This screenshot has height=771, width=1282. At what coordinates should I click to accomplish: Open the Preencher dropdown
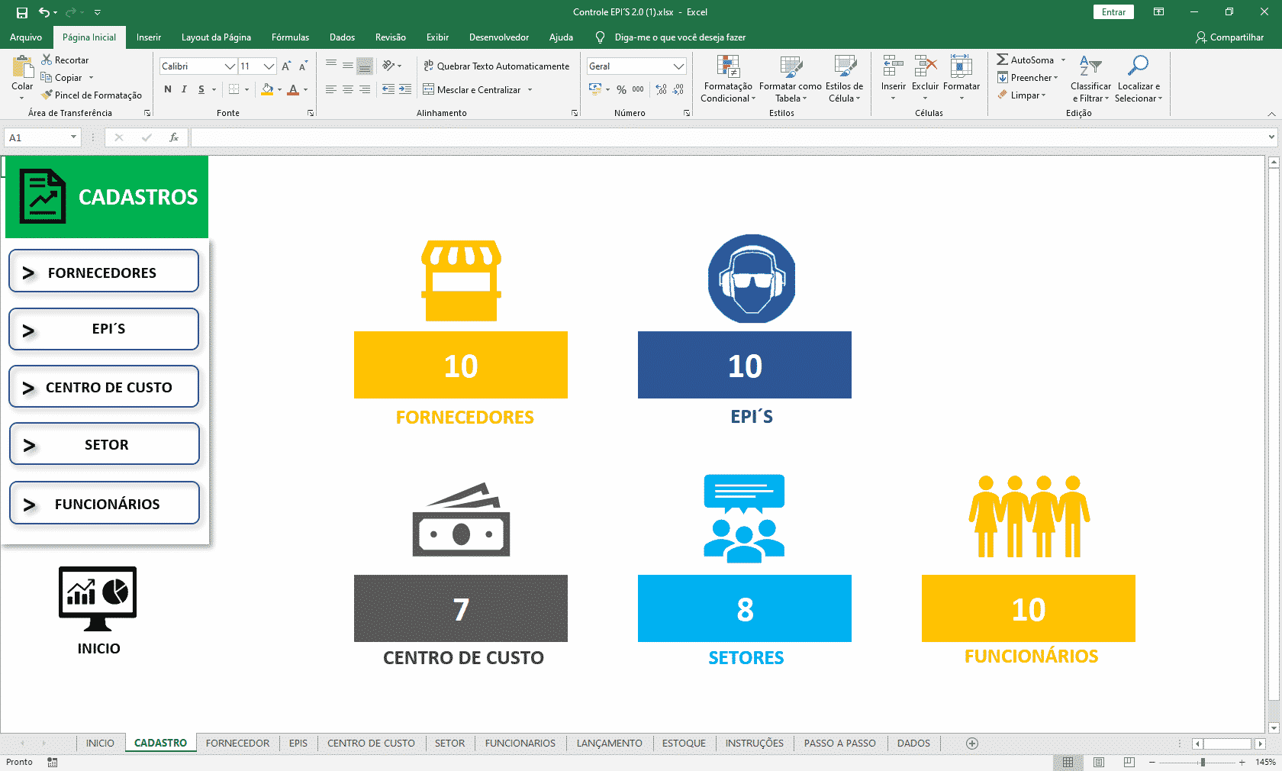(x=1027, y=78)
